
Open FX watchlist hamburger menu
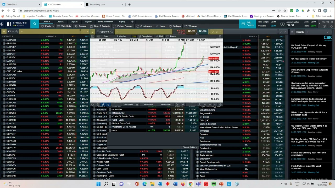tap(4, 32)
